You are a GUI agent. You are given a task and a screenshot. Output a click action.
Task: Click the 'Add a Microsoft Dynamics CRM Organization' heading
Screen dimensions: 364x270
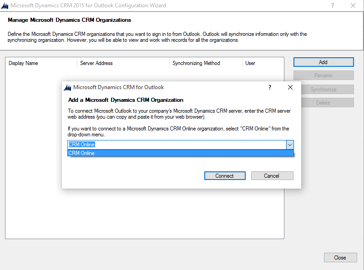[x=126, y=100]
